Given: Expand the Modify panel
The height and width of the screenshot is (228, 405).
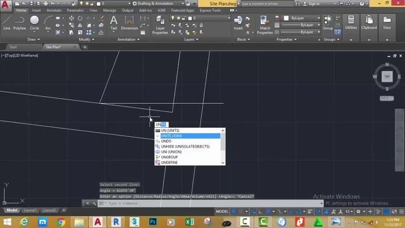Looking at the screenshot, I should tap(87, 39).
